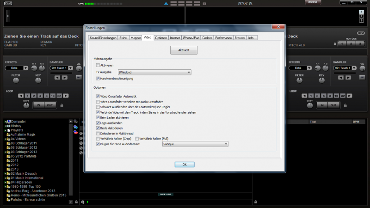This screenshot has height=208, width=370.
Task: Set right deck loop length to 8
Action: click(330, 96)
